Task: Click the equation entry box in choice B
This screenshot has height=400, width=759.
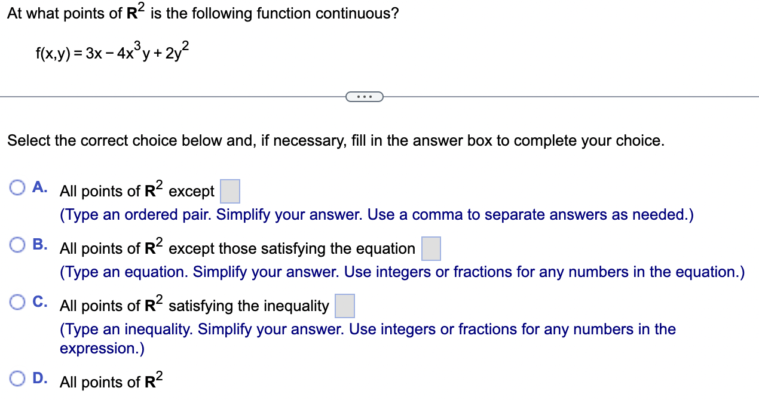Action: coord(431,248)
